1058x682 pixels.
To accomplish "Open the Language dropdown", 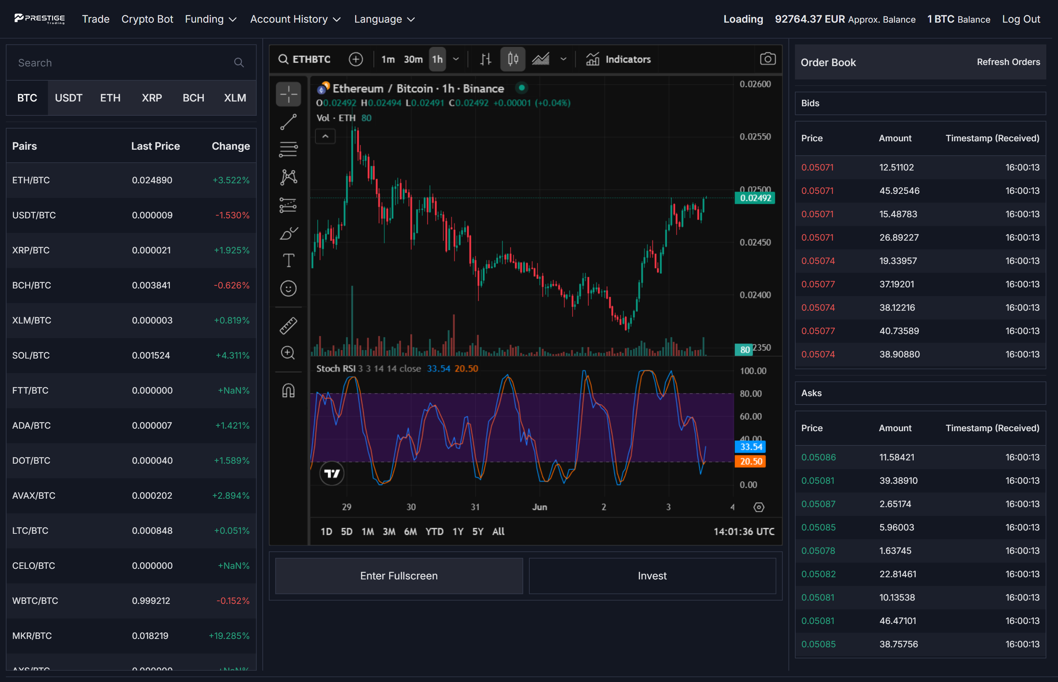I will pos(384,19).
